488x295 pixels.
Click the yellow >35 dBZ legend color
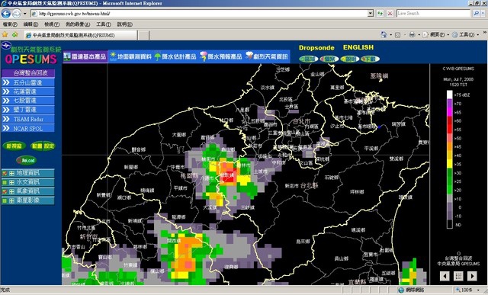coord(450,164)
